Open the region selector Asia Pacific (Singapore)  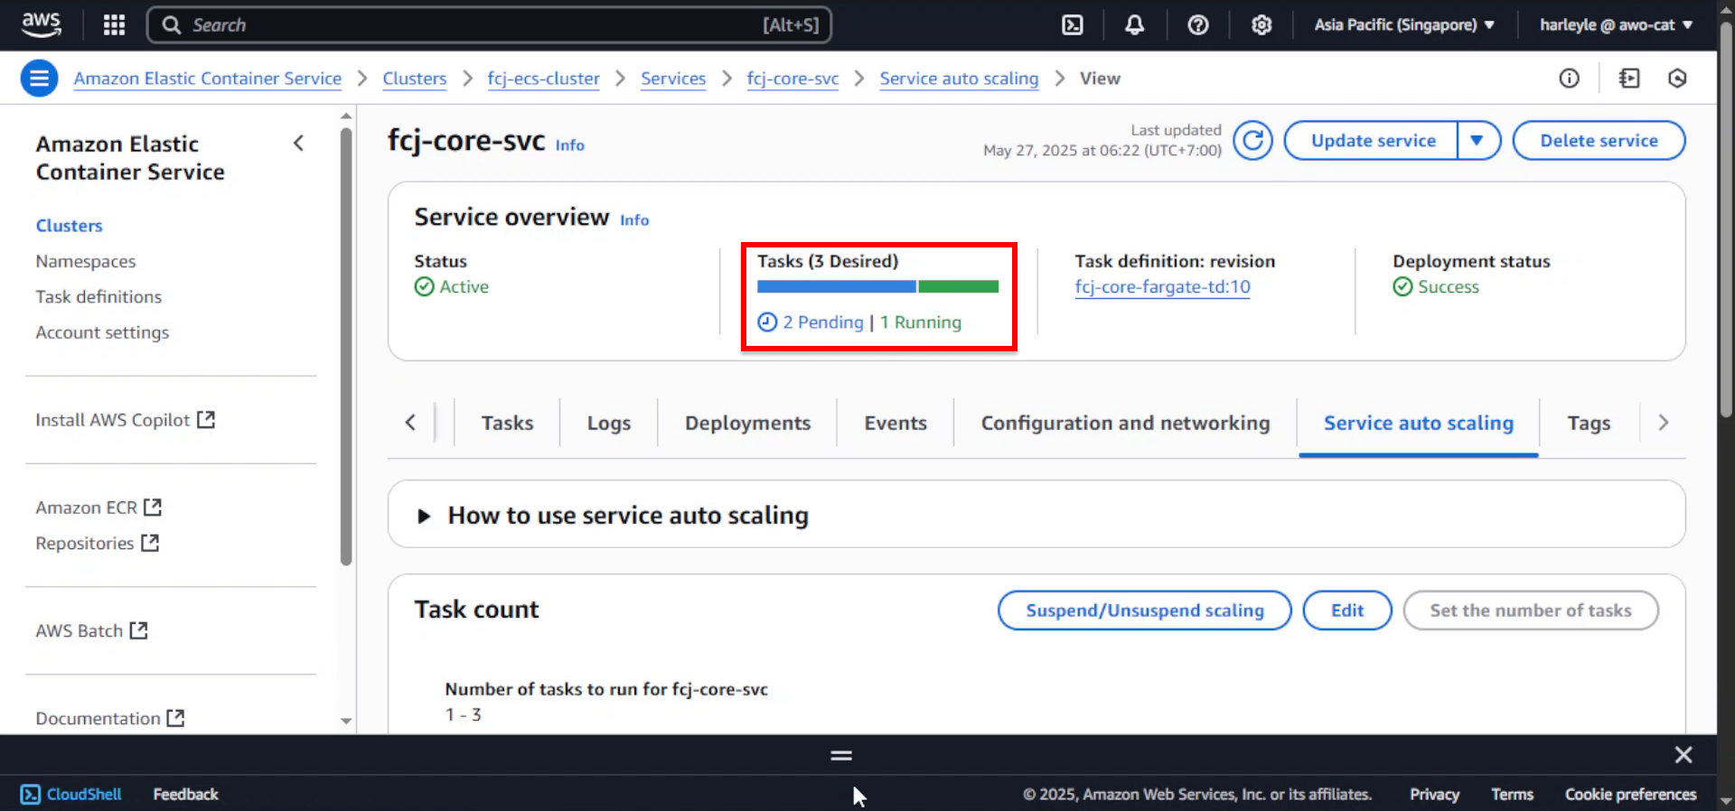coord(1403,24)
